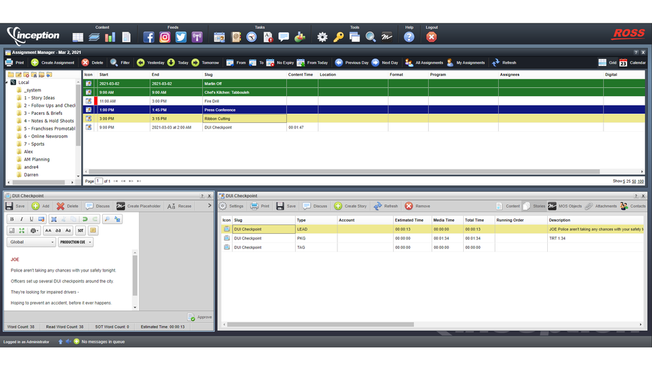Click the red Logout icon
The image size is (652, 367).
432,37
